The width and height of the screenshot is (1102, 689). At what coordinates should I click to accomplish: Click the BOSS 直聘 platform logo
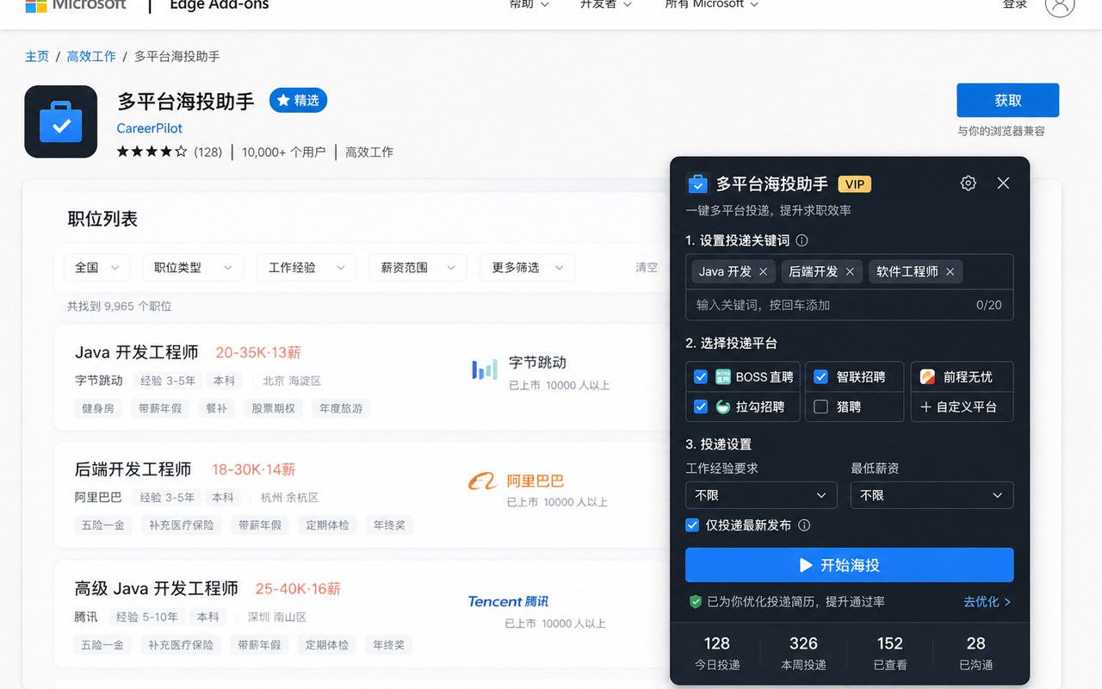tap(723, 376)
